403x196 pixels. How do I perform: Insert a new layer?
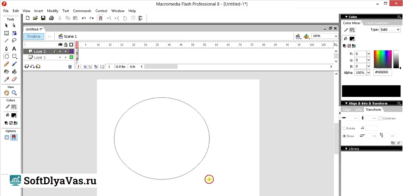tap(26, 66)
